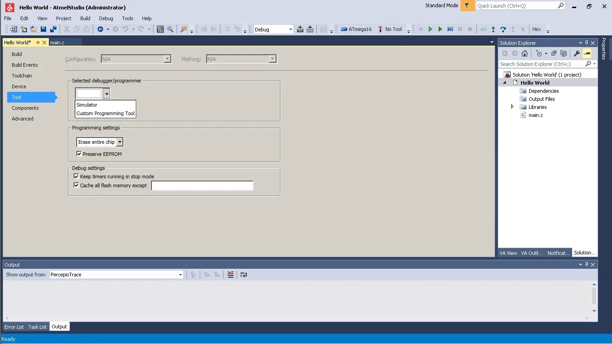Switch to the Task List tab
Image resolution: width=612 pixels, height=344 pixels.
tap(38, 327)
